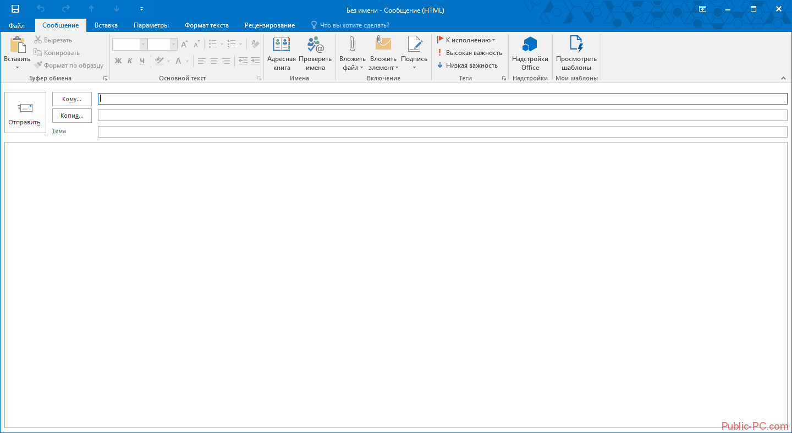Toggle Высокая важность high importance
Screen dimensions: 792x433
pos(470,53)
